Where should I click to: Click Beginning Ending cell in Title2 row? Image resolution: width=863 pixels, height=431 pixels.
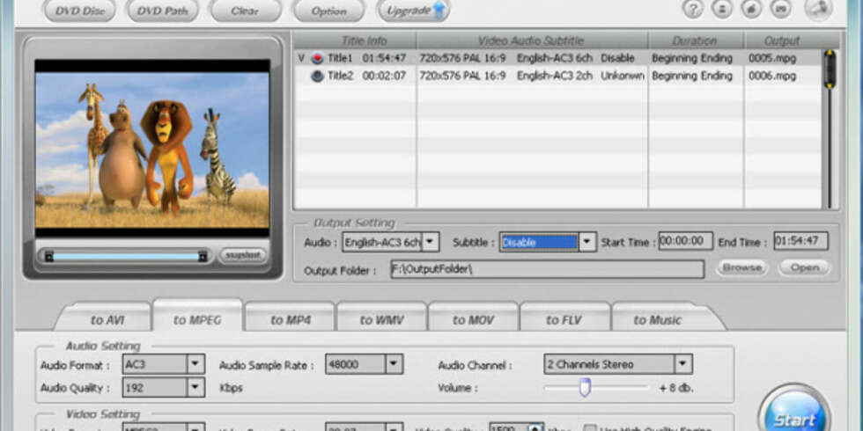[x=692, y=76]
